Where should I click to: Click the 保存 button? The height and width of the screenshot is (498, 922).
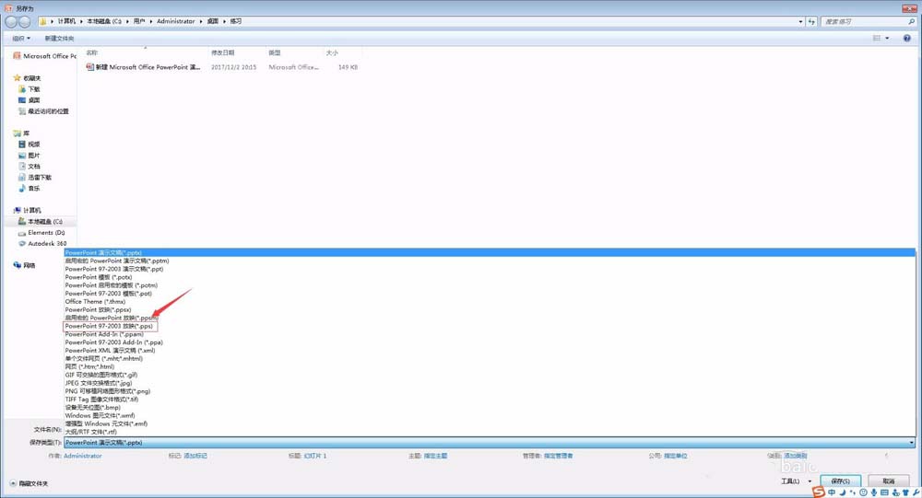(841, 481)
